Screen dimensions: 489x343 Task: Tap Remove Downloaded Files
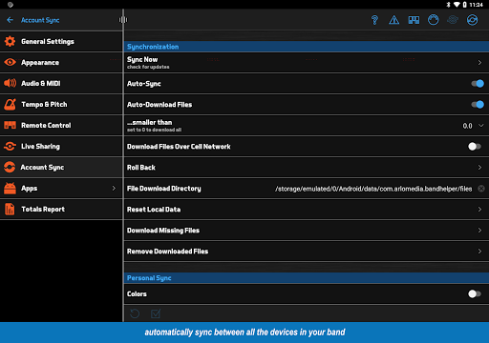tap(307, 252)
